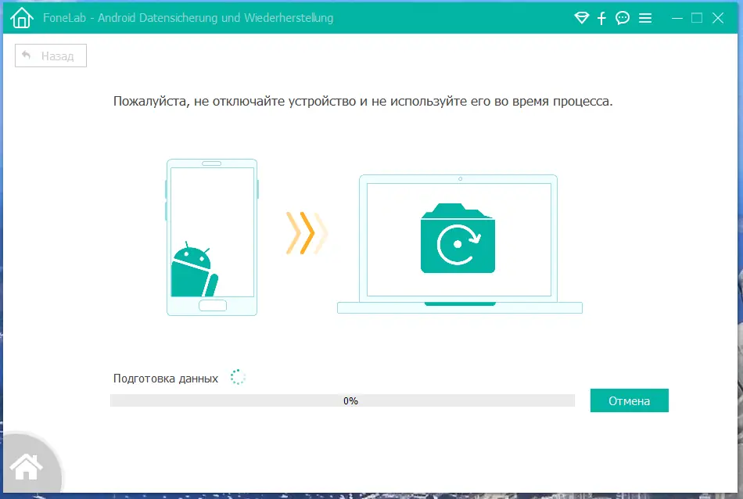Screen dimensions: 743x499
Task: Open the hamburger menu icon
Action: (645, 17)
